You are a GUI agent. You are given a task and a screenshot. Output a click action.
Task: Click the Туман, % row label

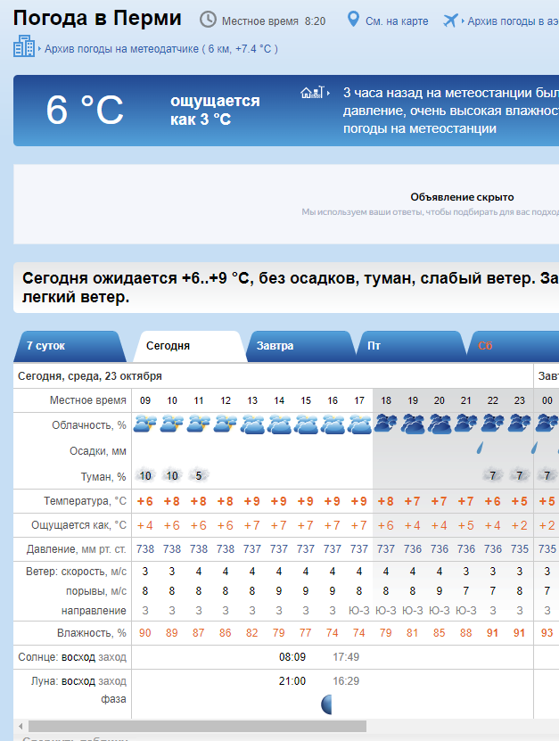[x=103, y=477]
